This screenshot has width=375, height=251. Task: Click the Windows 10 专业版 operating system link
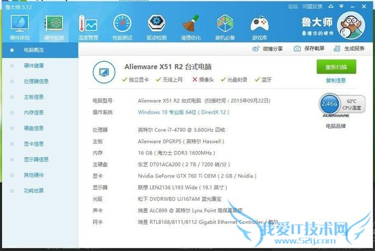pyautogui.click(x=183, y=112)
